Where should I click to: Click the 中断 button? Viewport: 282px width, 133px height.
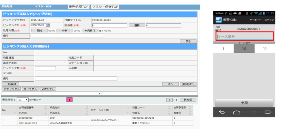65,31
